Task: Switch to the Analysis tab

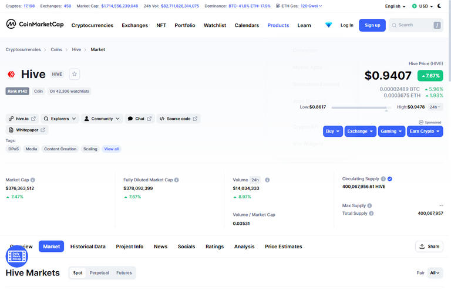Action: click(x=244, y=247)
